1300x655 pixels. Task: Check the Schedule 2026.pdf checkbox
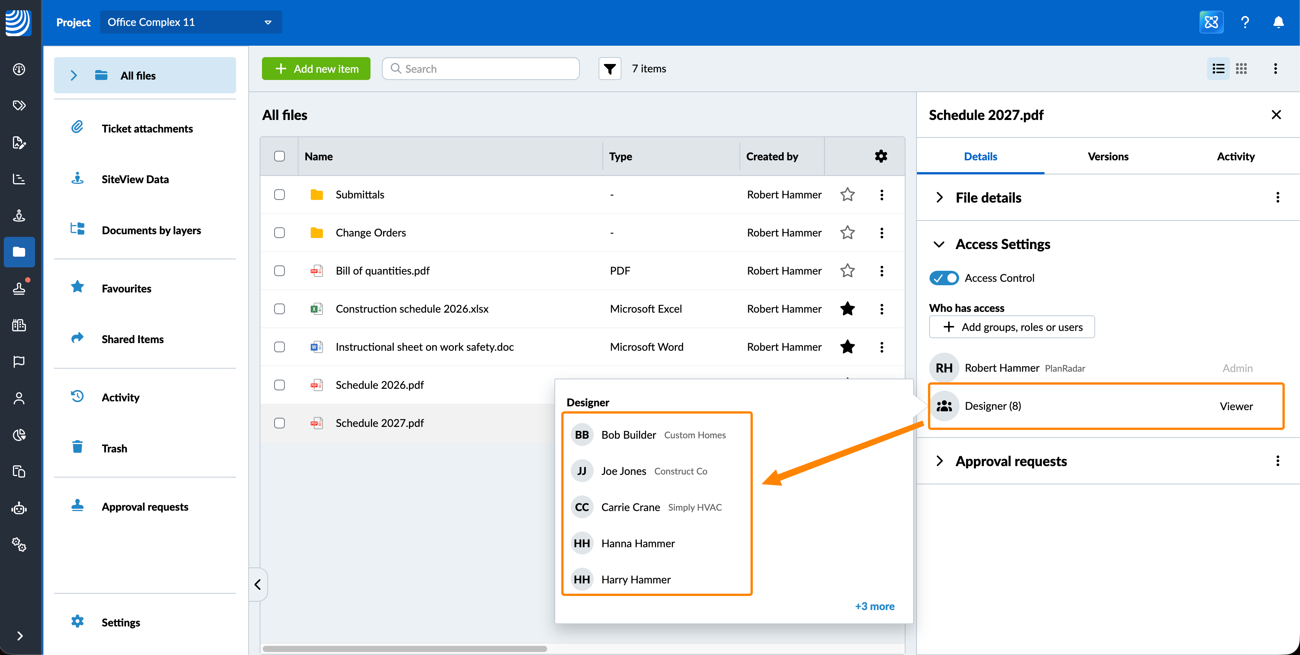(279, 385)
